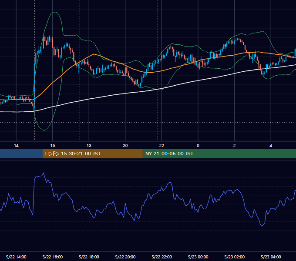Click the 0 hour axis label
296x261 pixels.
point(198,146)
